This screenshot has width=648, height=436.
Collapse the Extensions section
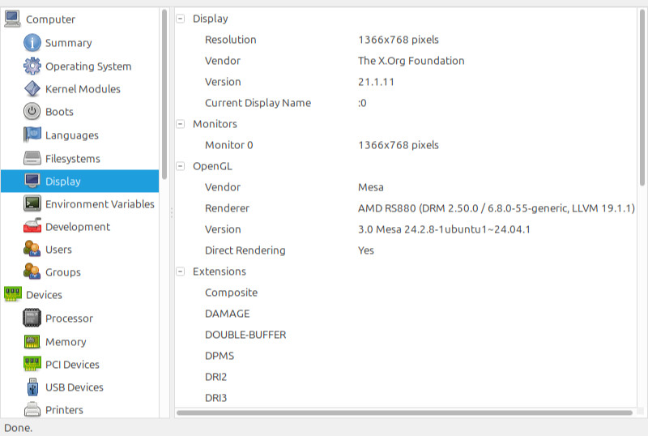pyautogui.click(x=180, y=271)
